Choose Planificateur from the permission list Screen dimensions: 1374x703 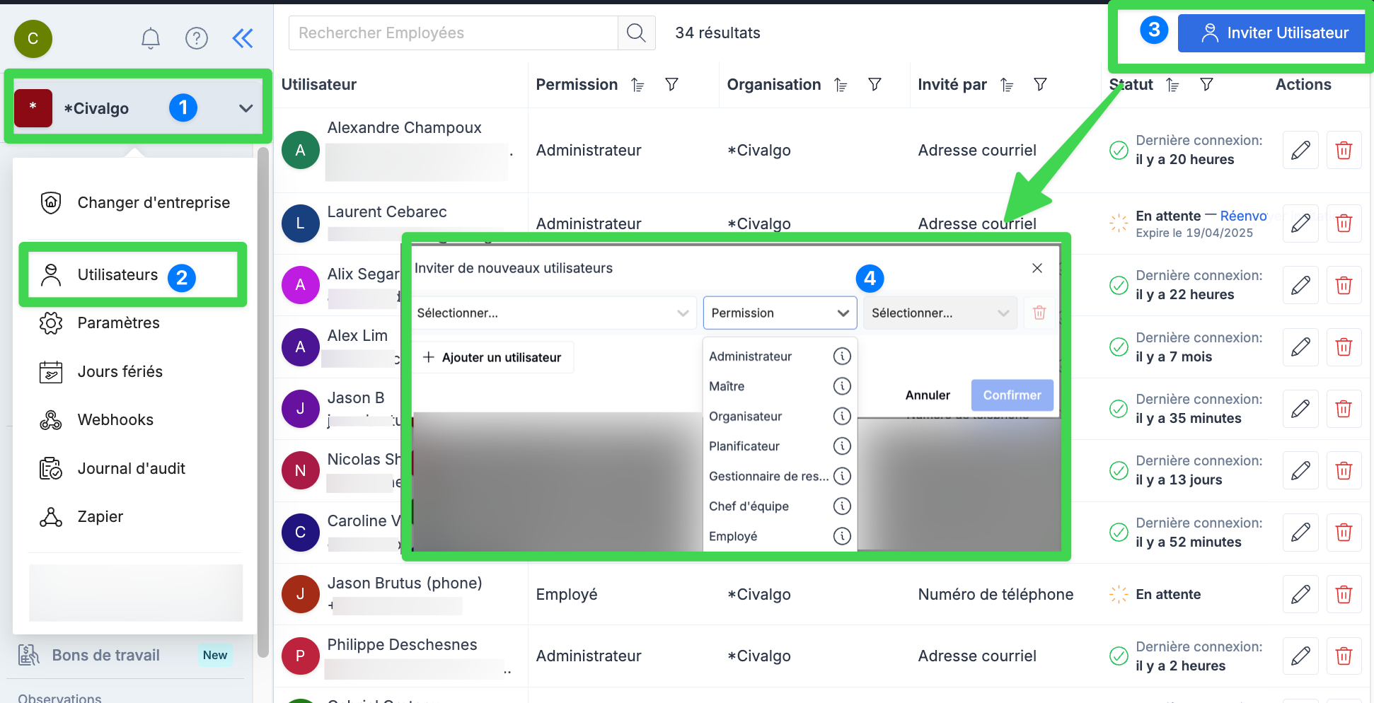(744, 446)
